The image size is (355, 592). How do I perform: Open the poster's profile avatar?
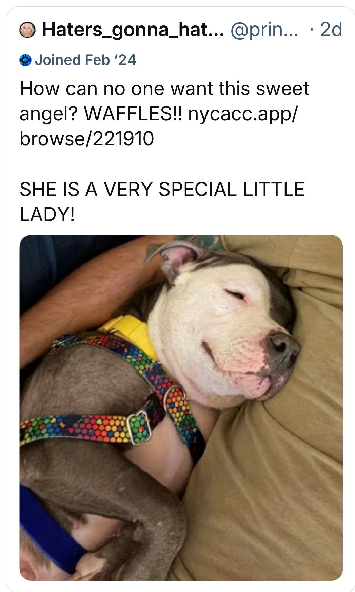click(27, 30)
